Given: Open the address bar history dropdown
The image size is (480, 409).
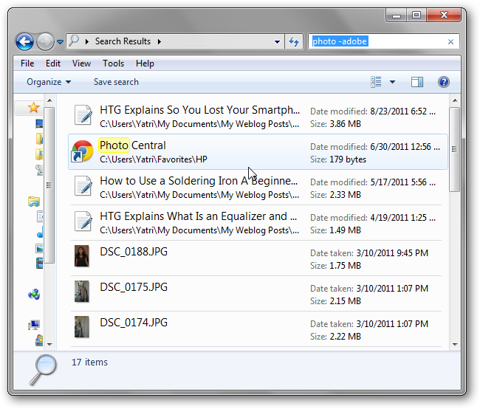Looking at the screenshot, I should pos(277,41).
